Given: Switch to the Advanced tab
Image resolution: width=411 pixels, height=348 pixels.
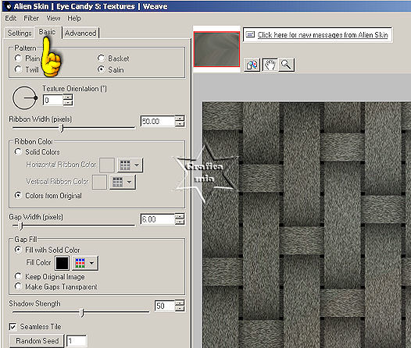Looking at the screenshot, I should click(80, 34).
